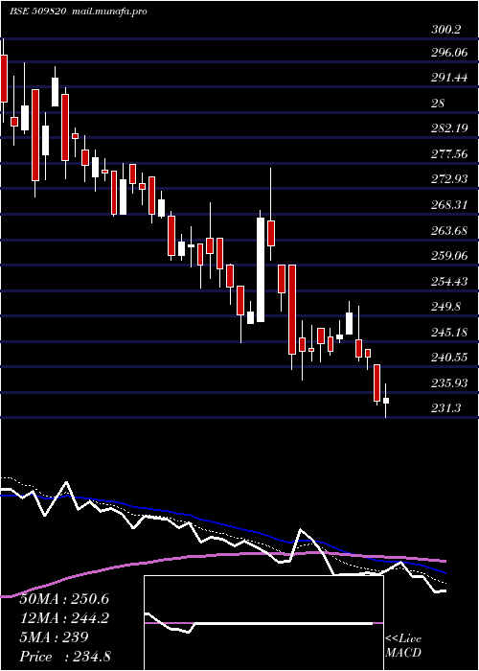This screenshot has width=479, height=671.
Task: Click the <<Live MACD label
Action: click(403, 646)
